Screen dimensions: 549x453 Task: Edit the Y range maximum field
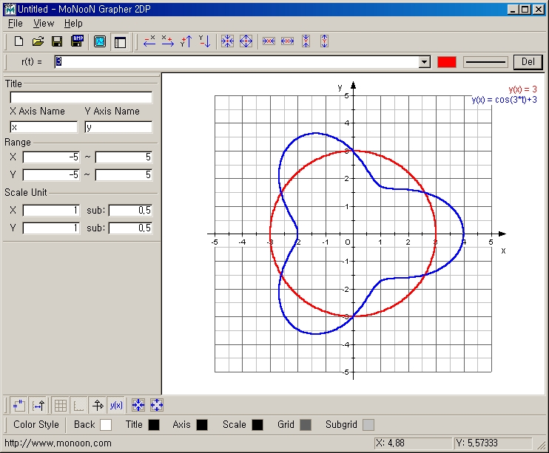124,174
